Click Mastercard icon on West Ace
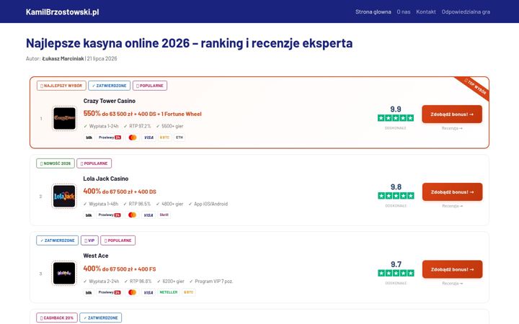519x324 pixels. click(x=132, y=292)
